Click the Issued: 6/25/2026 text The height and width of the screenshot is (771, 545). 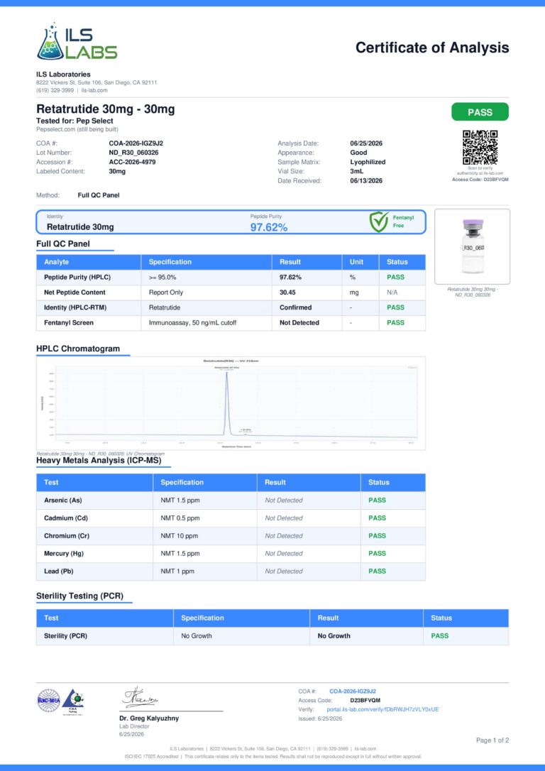pos(320,719)
